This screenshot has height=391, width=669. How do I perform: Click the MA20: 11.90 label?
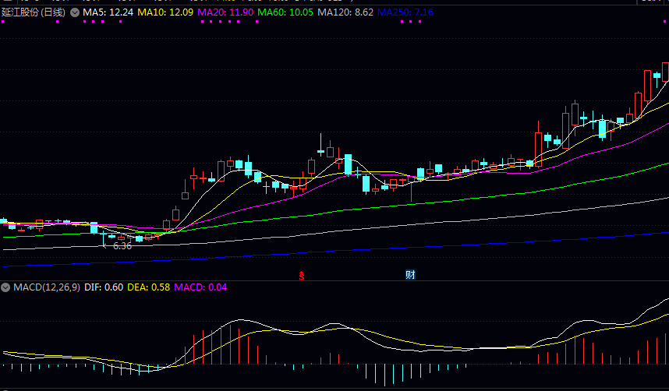[225, 12]
